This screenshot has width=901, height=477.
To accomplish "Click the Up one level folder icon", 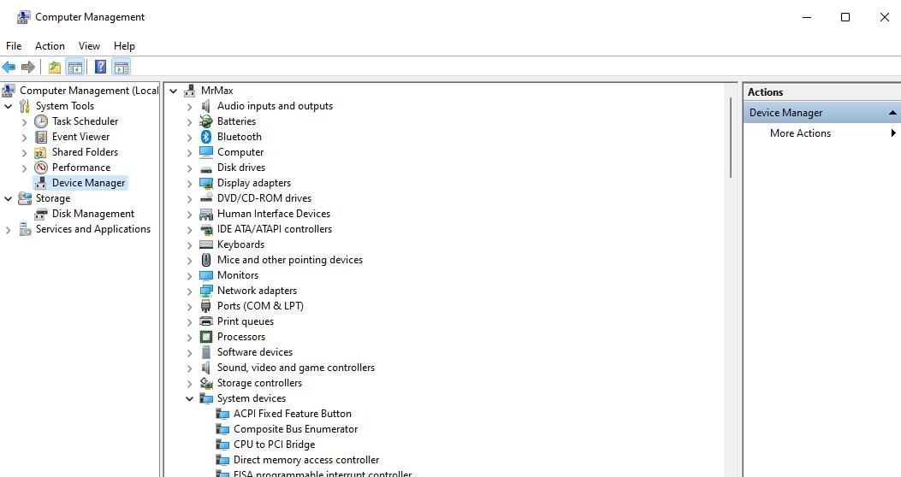I will click(x=55, y=68).
